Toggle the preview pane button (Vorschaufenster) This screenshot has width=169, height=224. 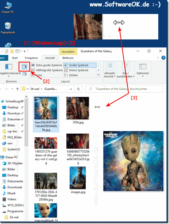pyautogui.click(x=24, y=67)
